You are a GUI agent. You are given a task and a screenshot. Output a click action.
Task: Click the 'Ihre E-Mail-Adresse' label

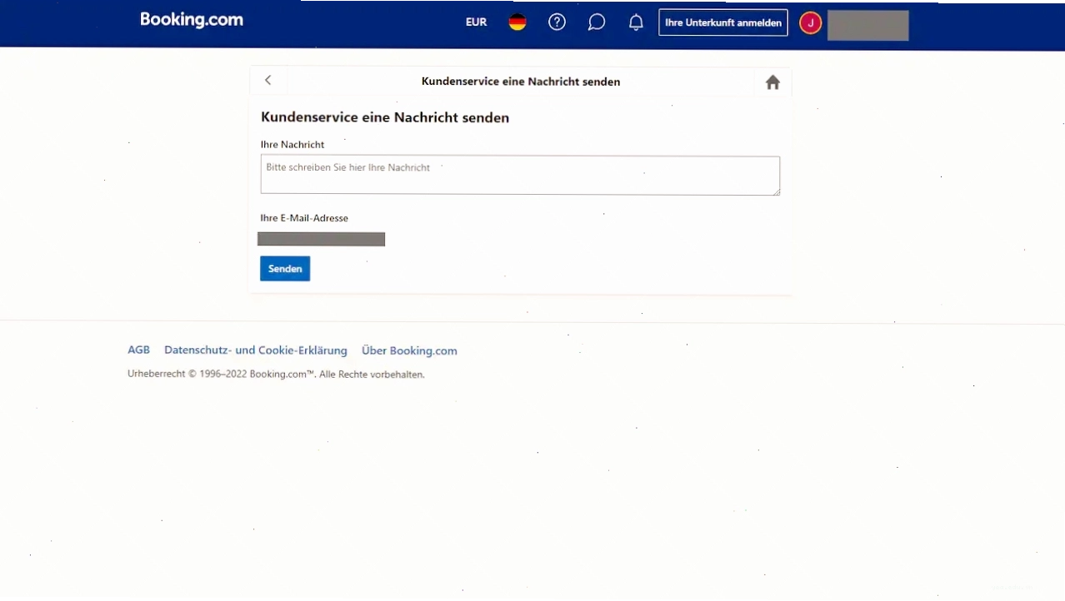[304, 218]
